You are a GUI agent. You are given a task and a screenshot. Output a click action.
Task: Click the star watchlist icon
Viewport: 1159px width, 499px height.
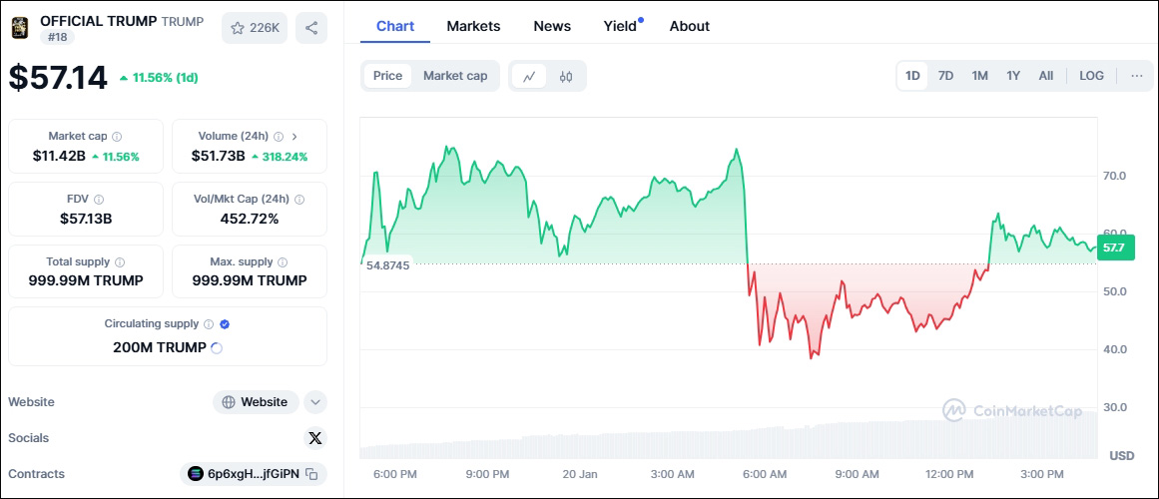click(238, 28)
